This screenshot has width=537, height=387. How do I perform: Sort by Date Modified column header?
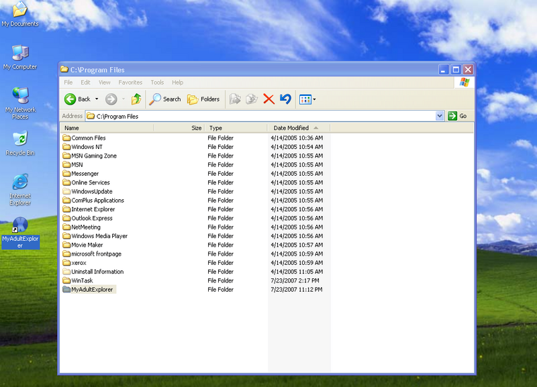299,128
